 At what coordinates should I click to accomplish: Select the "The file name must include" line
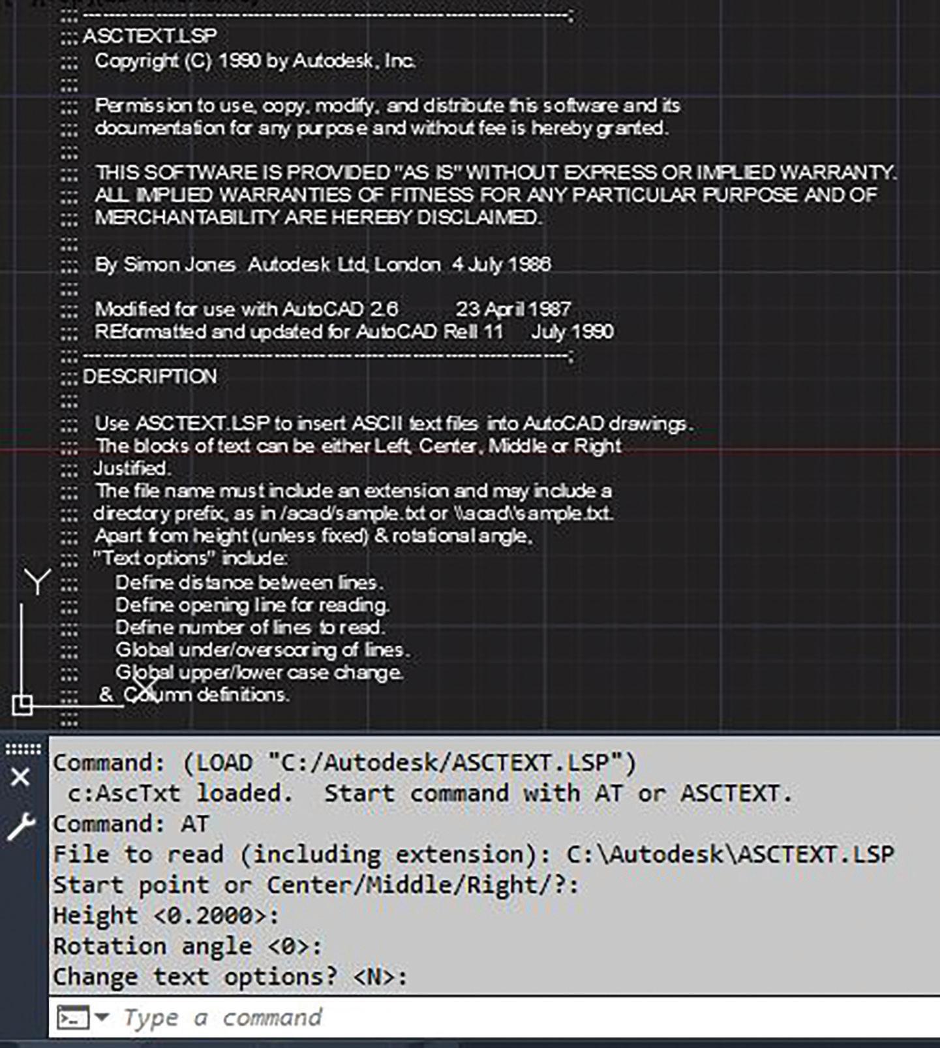tap(354, 491)
